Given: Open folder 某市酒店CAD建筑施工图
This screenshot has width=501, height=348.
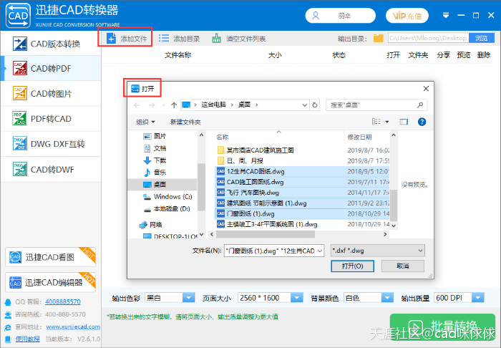Looking at the screenshot, I should tap(260, 150).
